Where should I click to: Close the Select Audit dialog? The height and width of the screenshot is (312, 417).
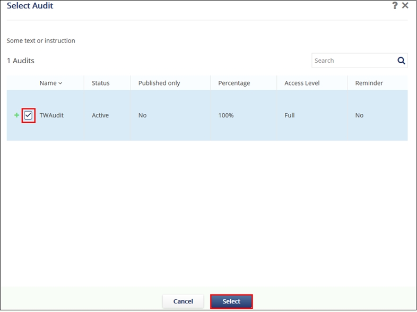click(x=405, y=6)
